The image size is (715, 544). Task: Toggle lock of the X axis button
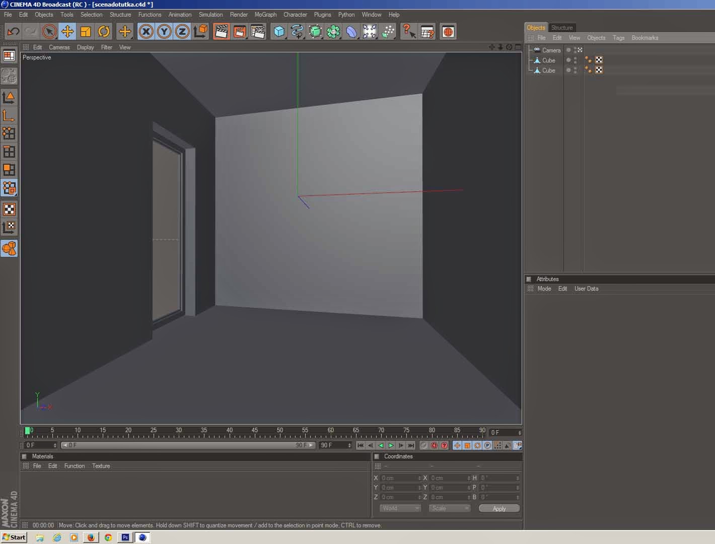146,31
